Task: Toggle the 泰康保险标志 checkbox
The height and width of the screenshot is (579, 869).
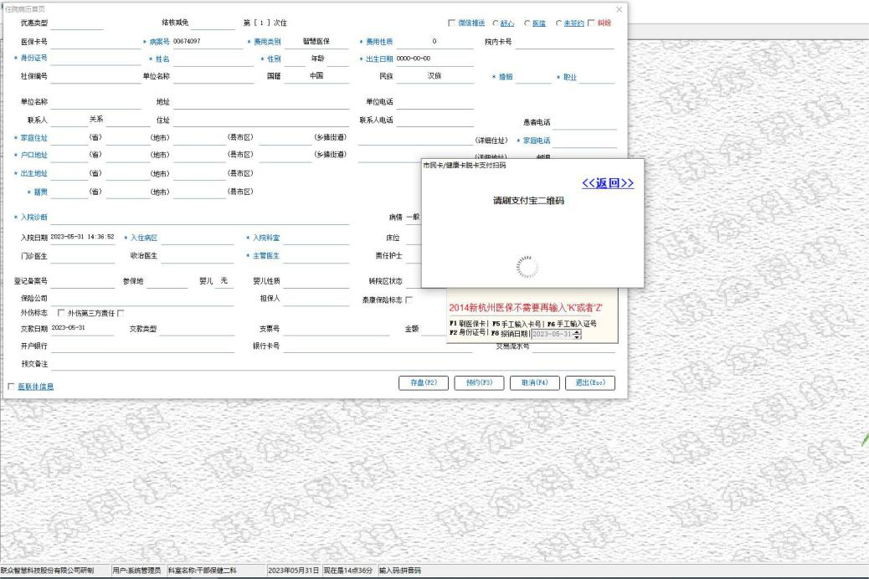Action: pos(409,300)
